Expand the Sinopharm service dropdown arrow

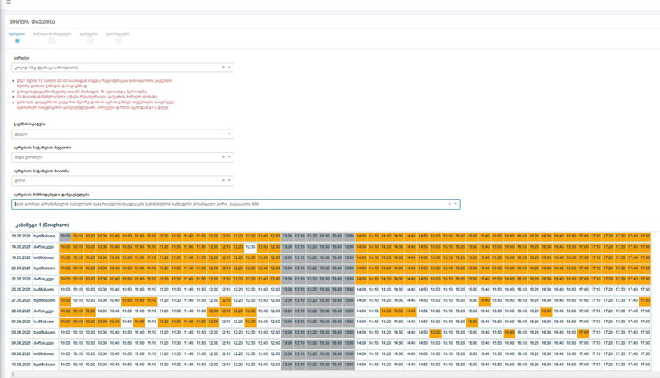(x=230, y=67)
